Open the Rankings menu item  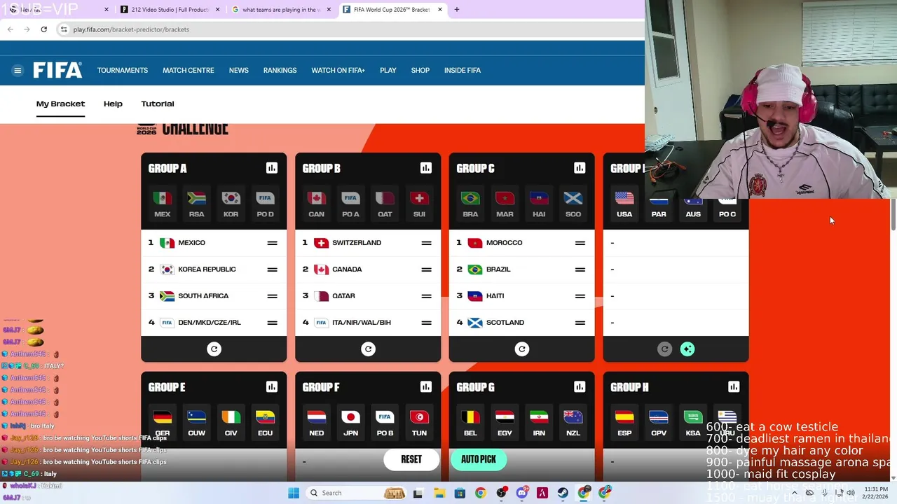[280, 70]
